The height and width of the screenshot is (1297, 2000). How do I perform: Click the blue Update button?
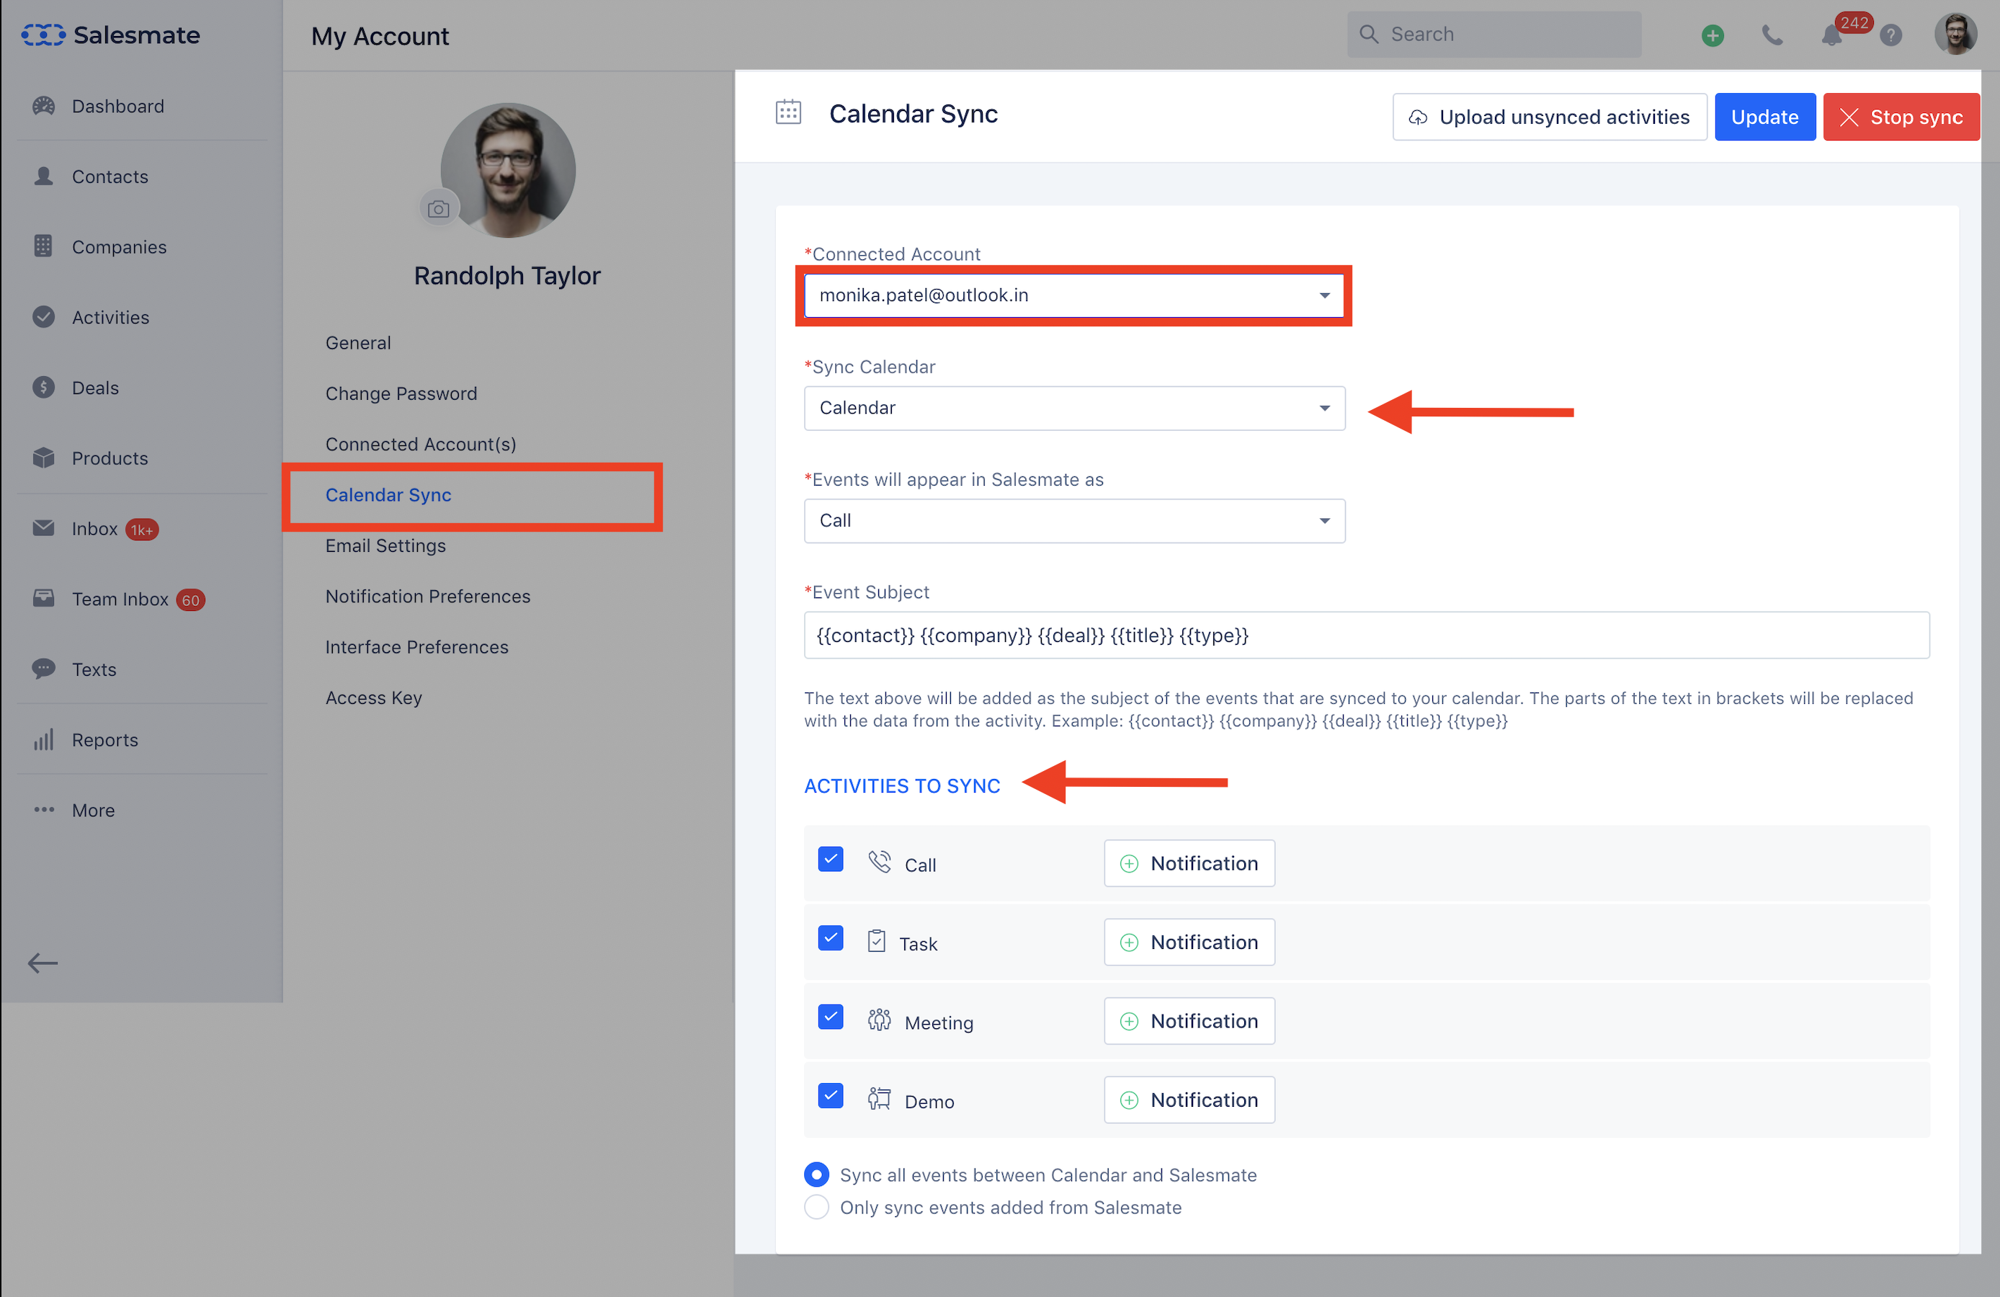click(1764, 117)
